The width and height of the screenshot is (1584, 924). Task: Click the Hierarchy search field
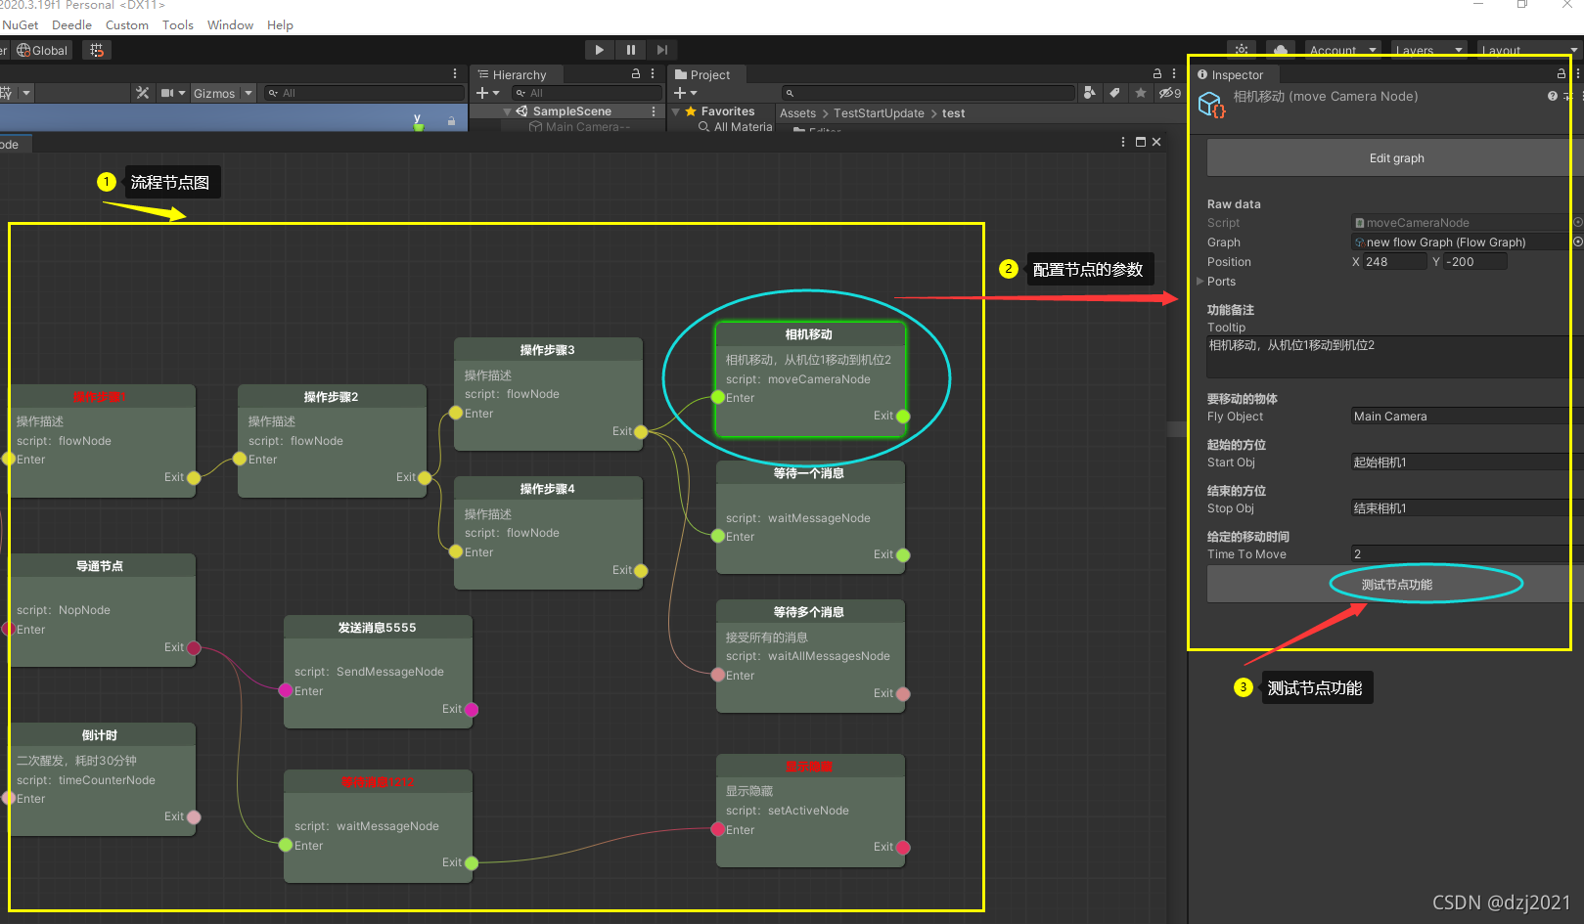click(x=585, y=93)
